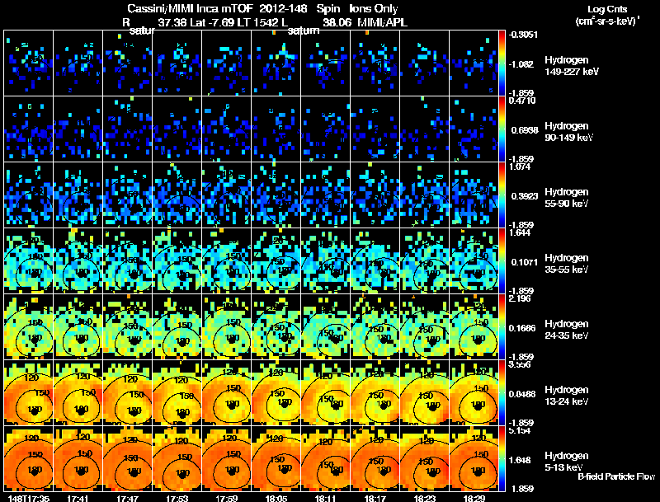660x502 pixels.
Task: Click the Hydrogen 35-55 keV color scale
Action: pos(502,261)
